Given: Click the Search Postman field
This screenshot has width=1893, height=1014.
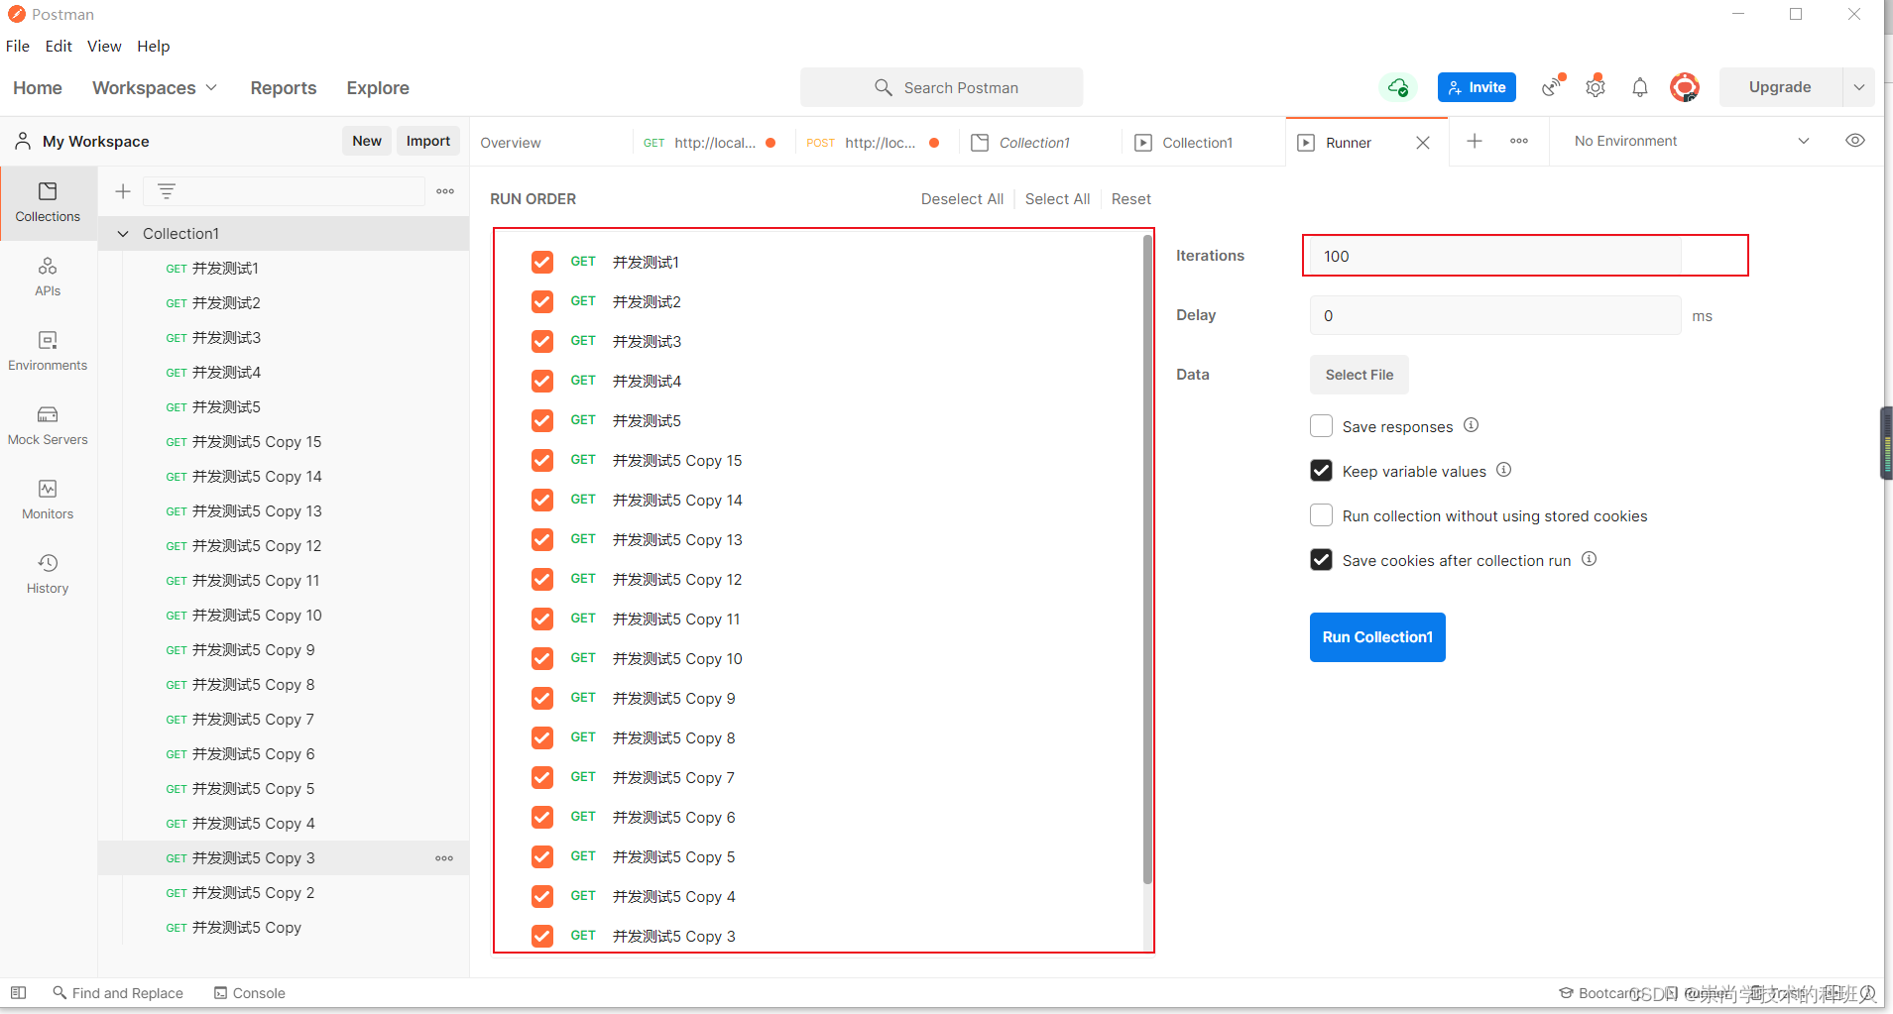Looking at the screenshot, I should pos(941,87).
